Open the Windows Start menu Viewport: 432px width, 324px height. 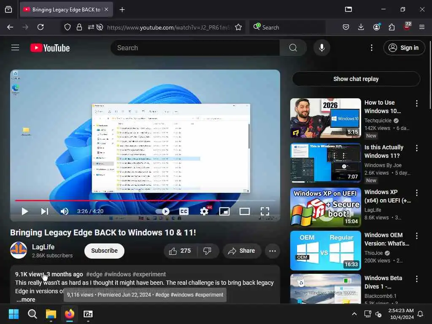(x=13, y=314)
